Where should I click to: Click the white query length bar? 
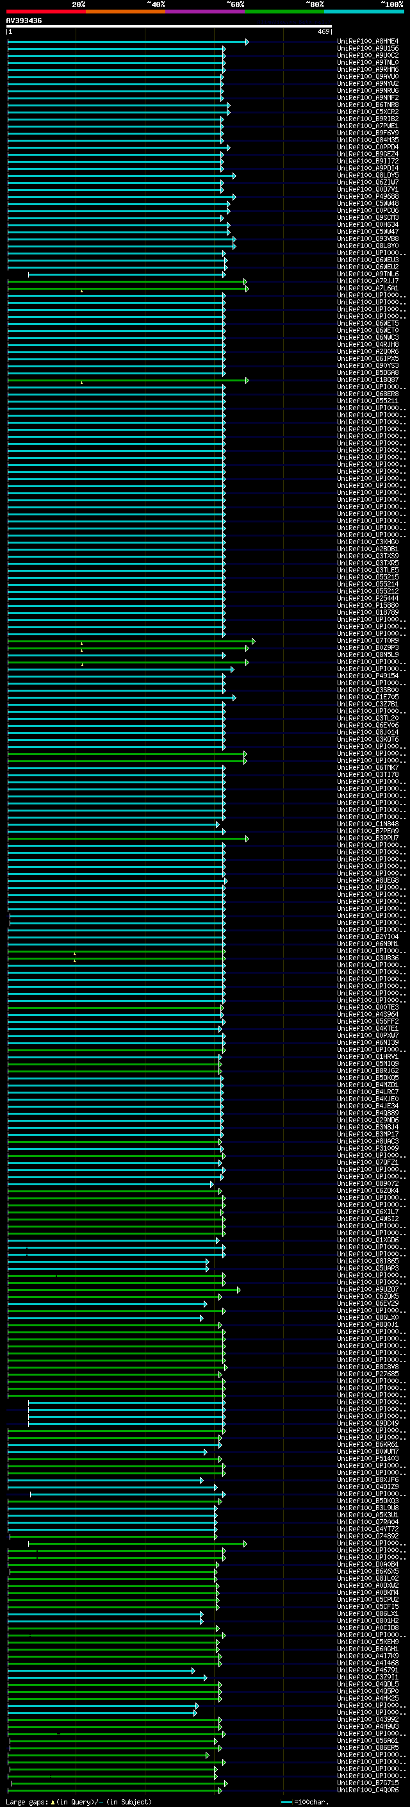click(x=169, y=27)
